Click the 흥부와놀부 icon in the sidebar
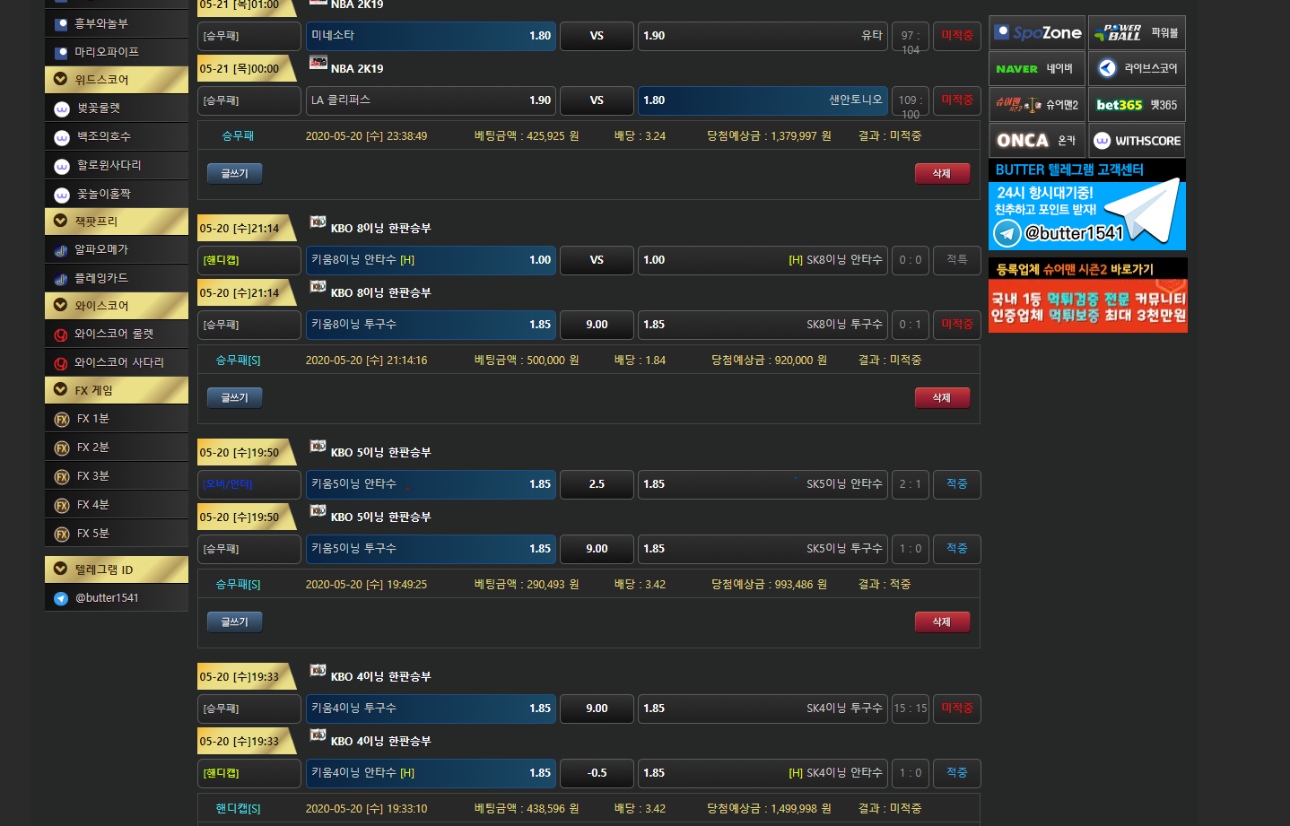 pos(61,24)
